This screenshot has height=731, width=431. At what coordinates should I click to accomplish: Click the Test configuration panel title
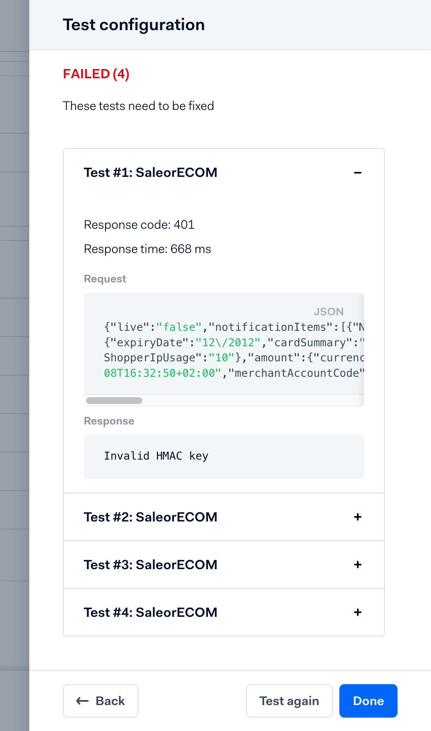click(133, 25)
